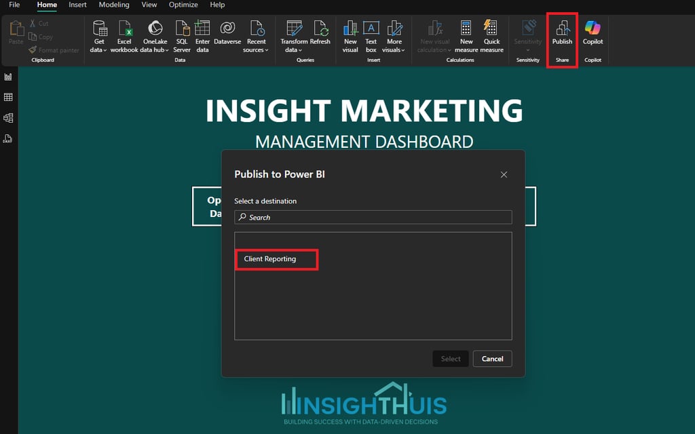Image resolution: width=695 pixels, height=434 pixels.
Task: Click the New measure calculator icon
Action: (x=466, y=28)
